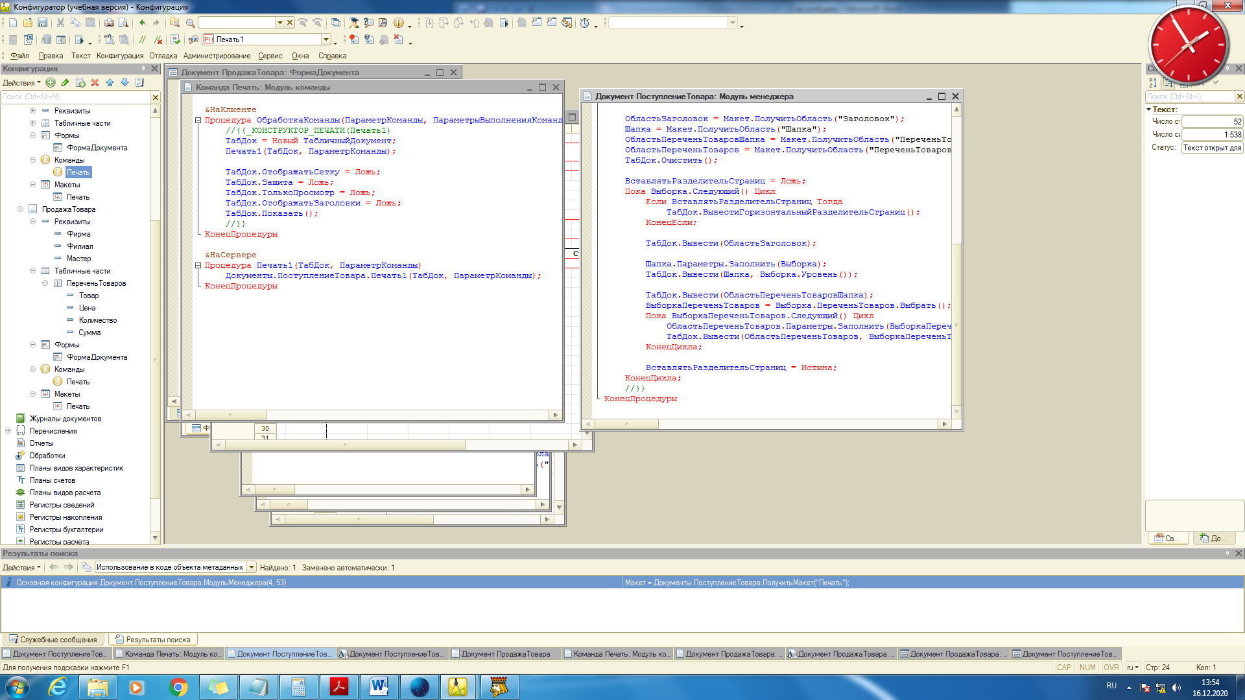Open the procedure list dropdown Печать1
Viewport: 1245px width, 700px height.
[326, 40]
